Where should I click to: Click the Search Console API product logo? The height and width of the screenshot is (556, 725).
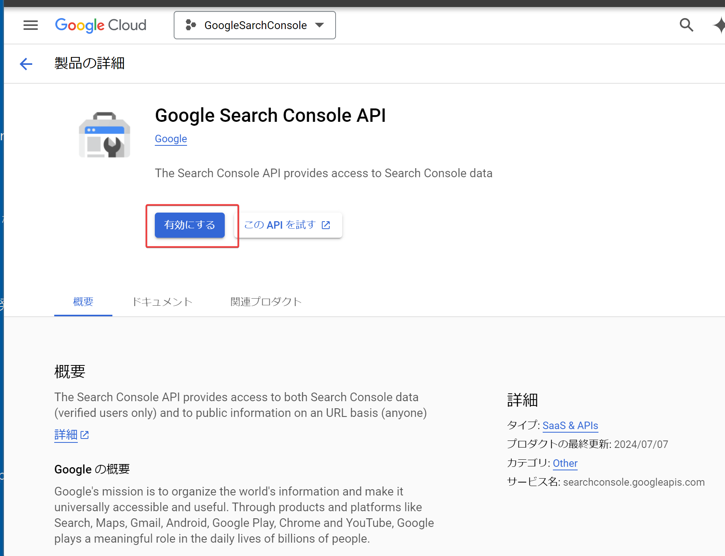105,135
